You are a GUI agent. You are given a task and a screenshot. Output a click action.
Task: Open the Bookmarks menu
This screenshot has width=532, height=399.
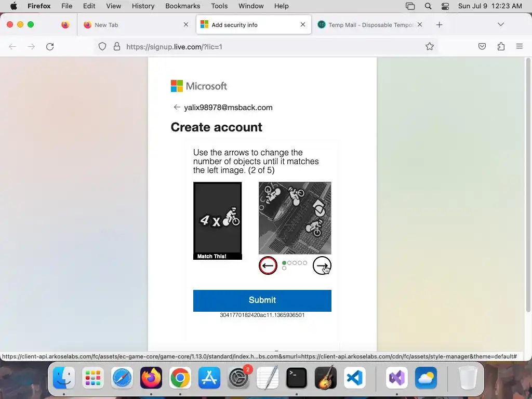(x=182, y=6)
